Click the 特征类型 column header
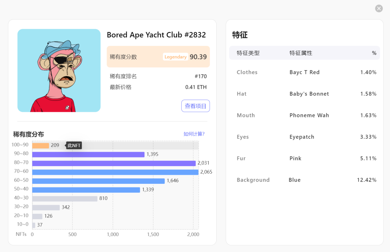Screen dimensions: 390x252 247,53
